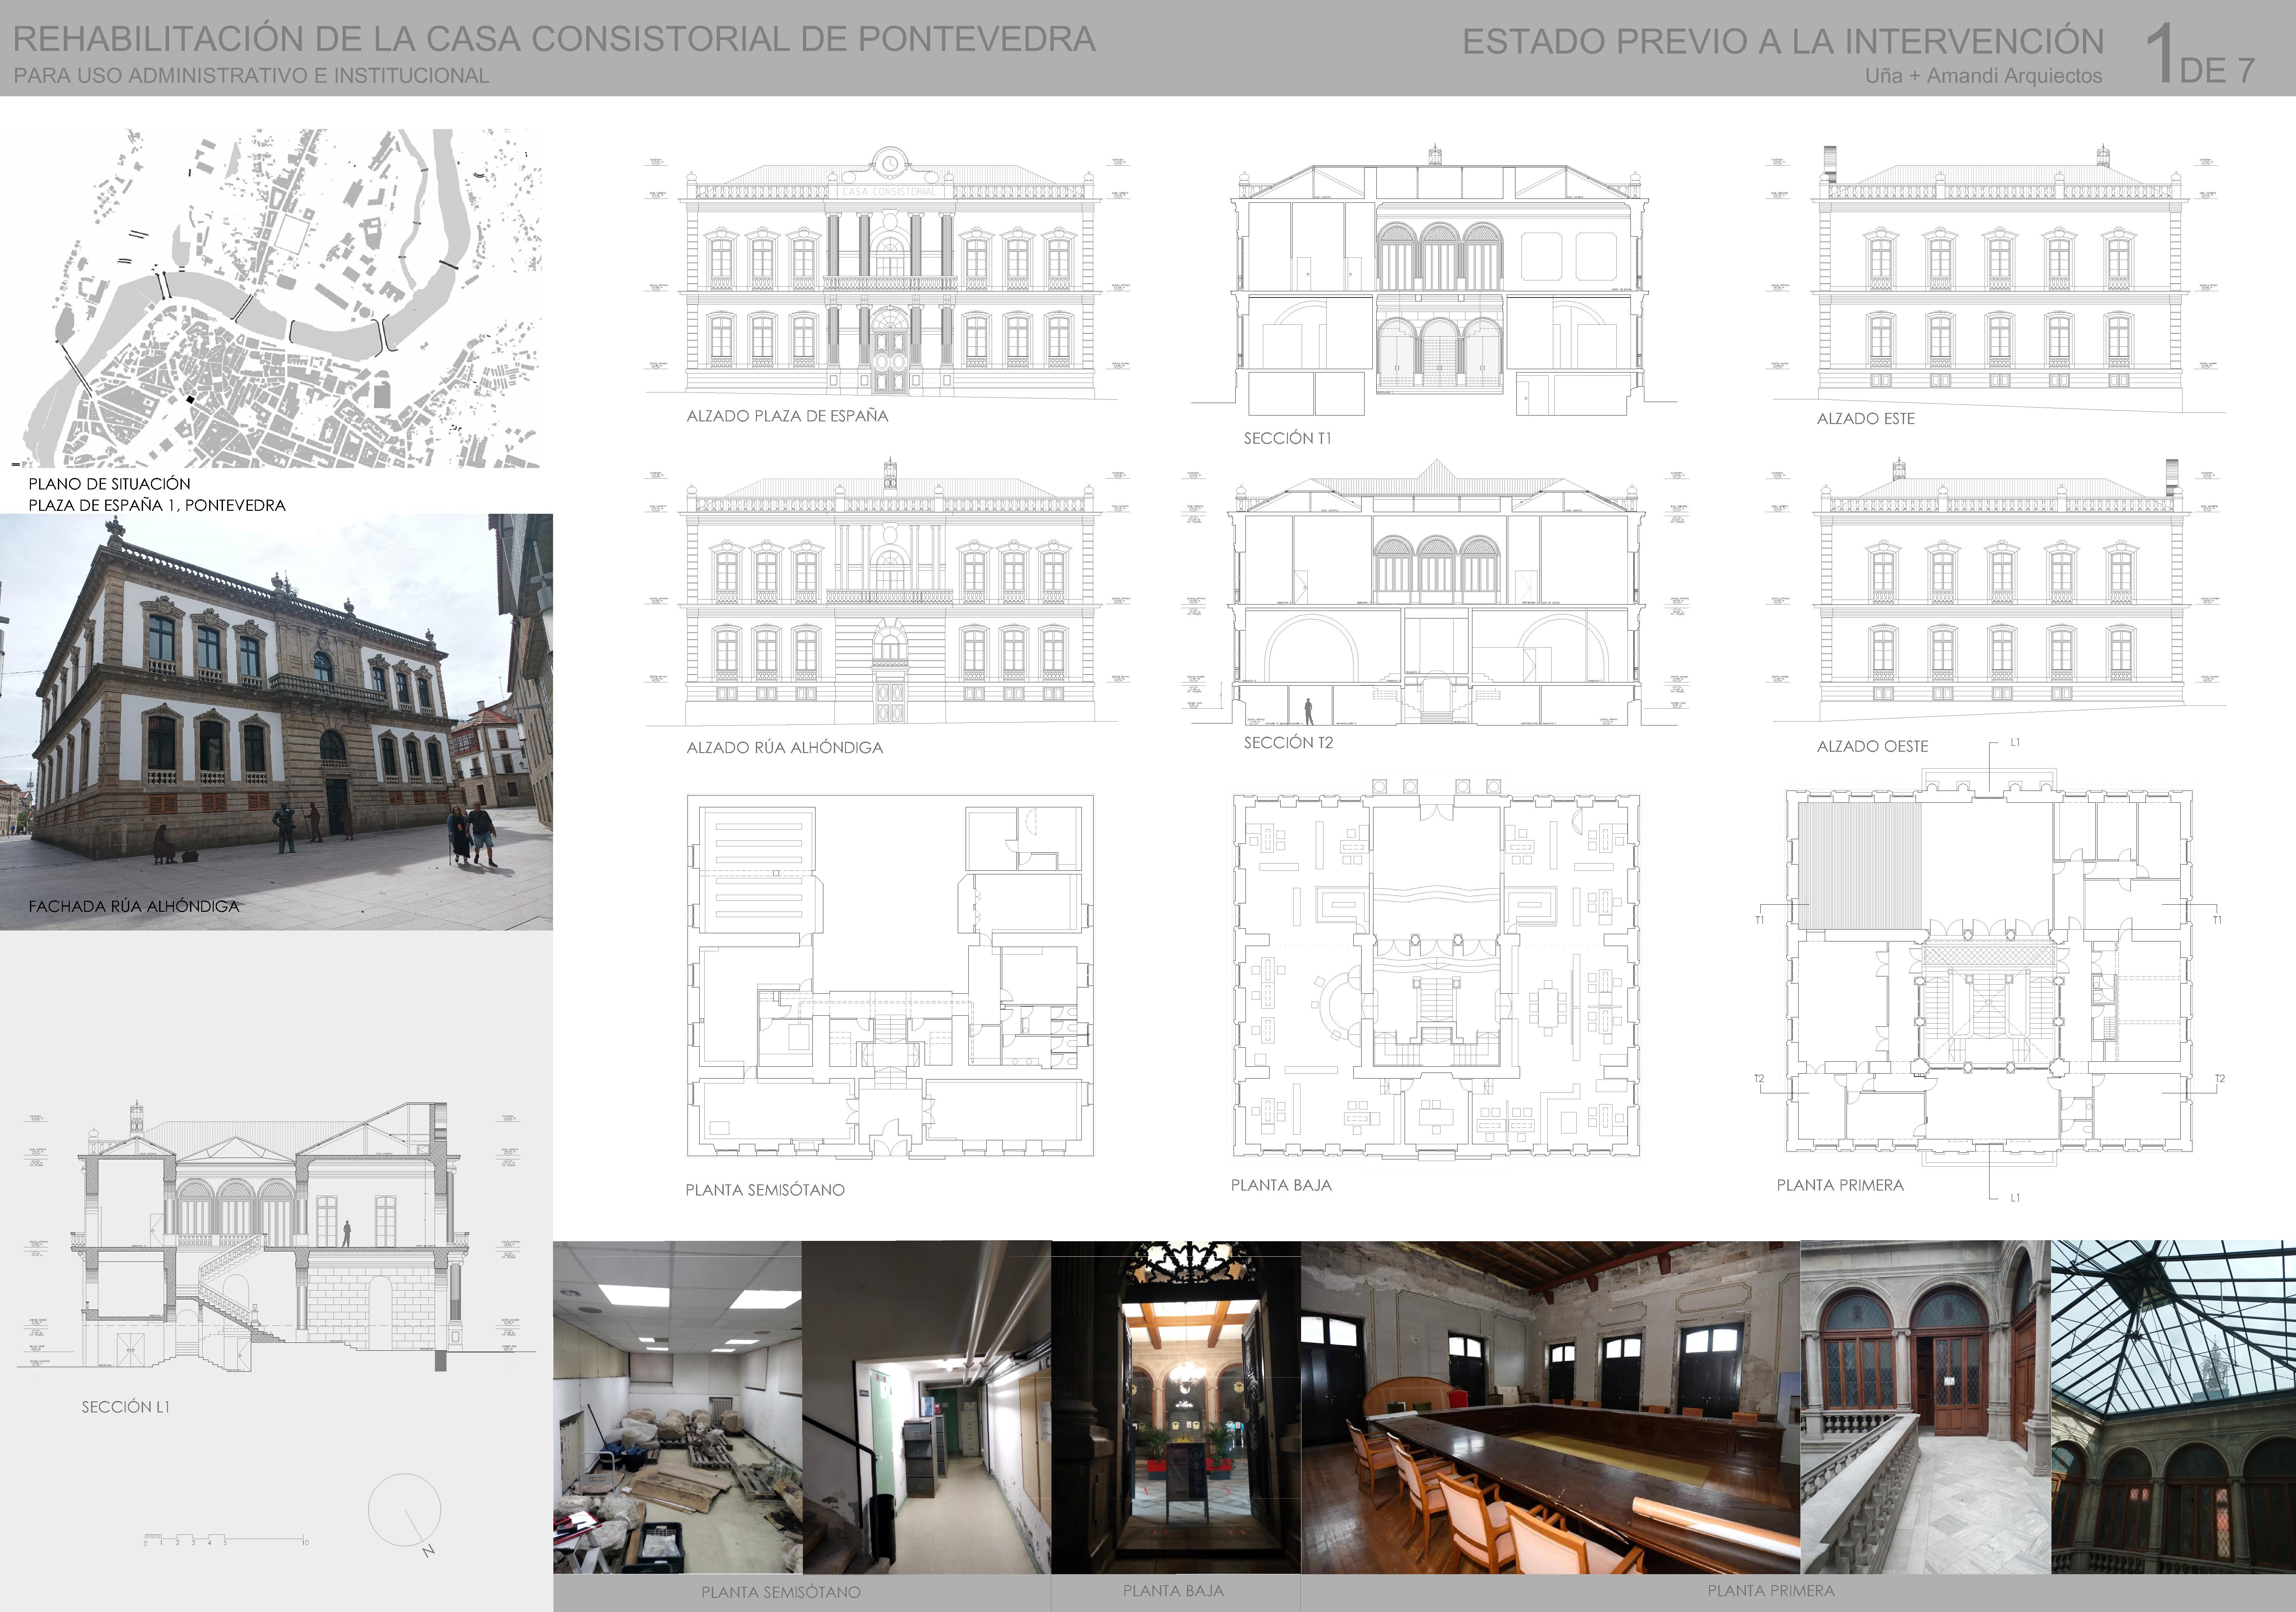Click the black building marker on situation map
Image resolution: width=2296 pixels, height=1612 pixels.
point(190,400)
